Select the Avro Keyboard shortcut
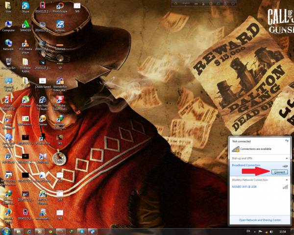 click(x=8, y=122)
